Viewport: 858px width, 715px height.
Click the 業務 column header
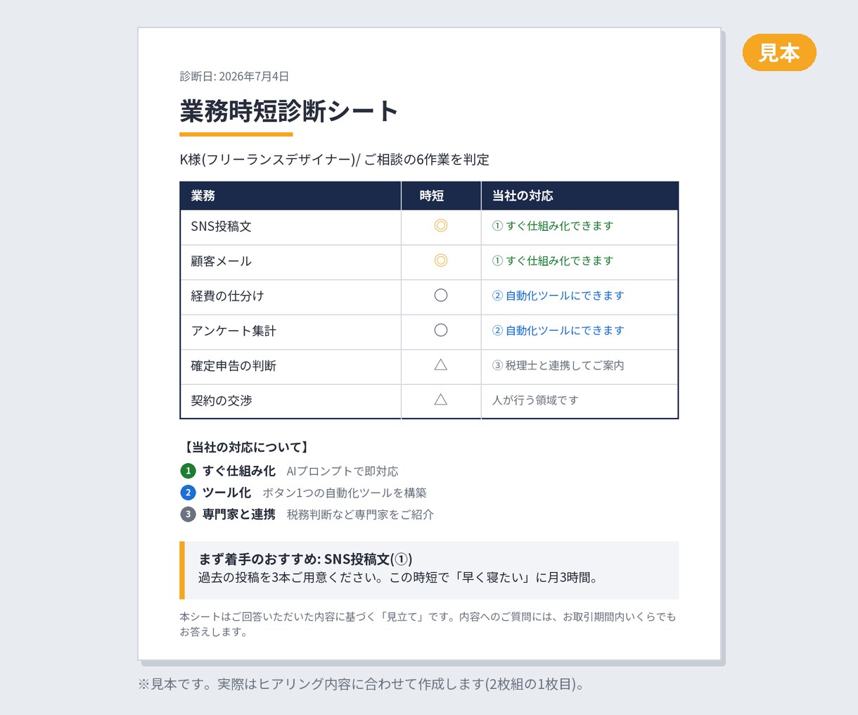pyautogui.click(x=290, y=196)
